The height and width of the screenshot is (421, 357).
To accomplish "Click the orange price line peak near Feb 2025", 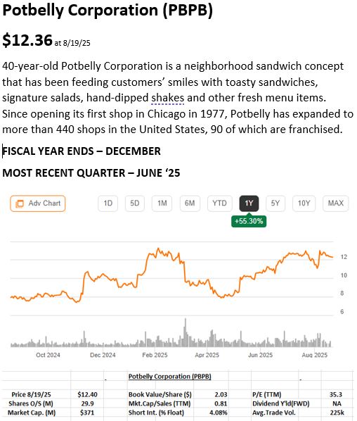I will point(158,249).
